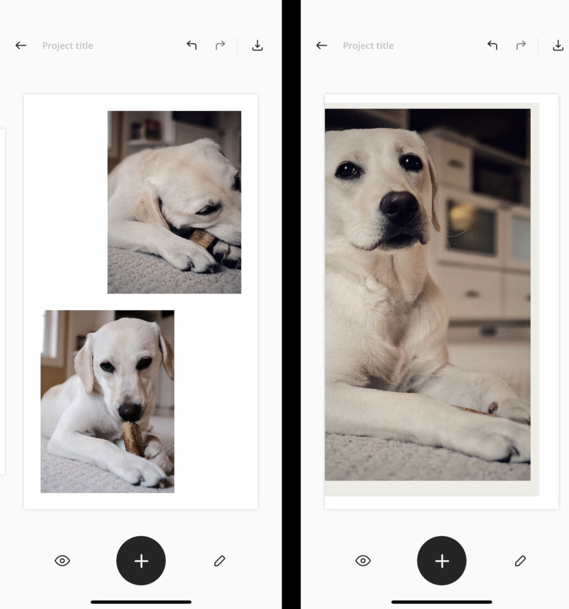The image size is (569, 609).
Task: Open pencil edit tool on left screen
Action: click(x=220, y=561)
